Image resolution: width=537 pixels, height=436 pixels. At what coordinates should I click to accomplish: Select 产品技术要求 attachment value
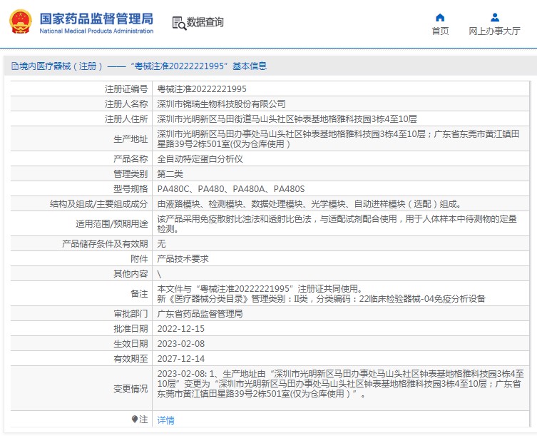[183, 259]
